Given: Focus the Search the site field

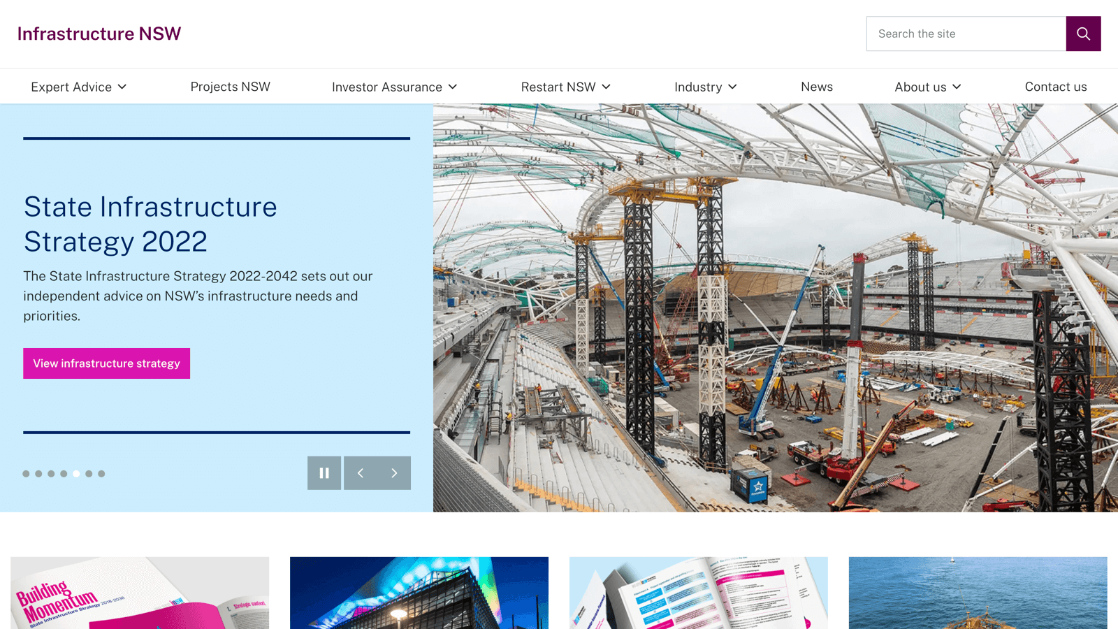Looking at the screenshot, I should click(966, 34).
